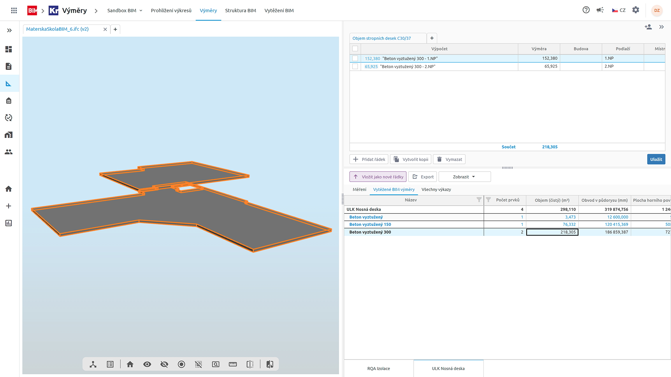Show elements using the eye icon
Viewport: 671px width, 377px height.
147,364
